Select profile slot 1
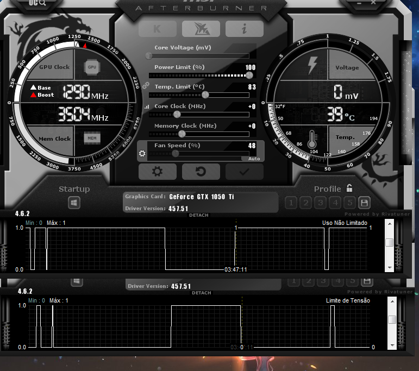Screen dimensions: 419x371 [291, 203]
